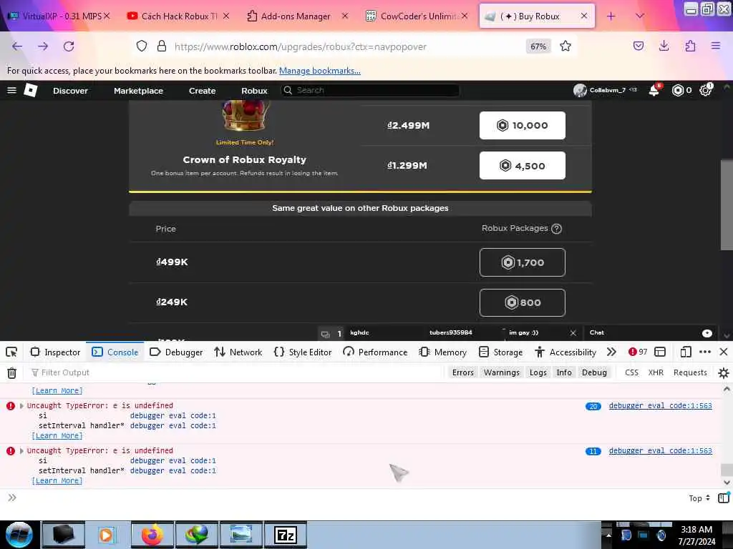Toggle Responsive Design Mode icon

pyautogui.click(x=685, y=352)
